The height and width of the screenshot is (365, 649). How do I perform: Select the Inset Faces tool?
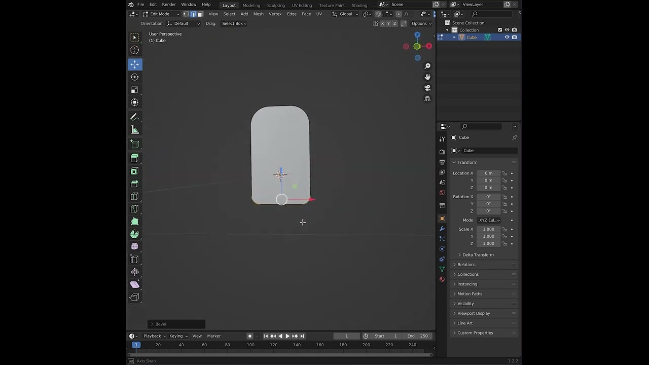click(135, 171)
